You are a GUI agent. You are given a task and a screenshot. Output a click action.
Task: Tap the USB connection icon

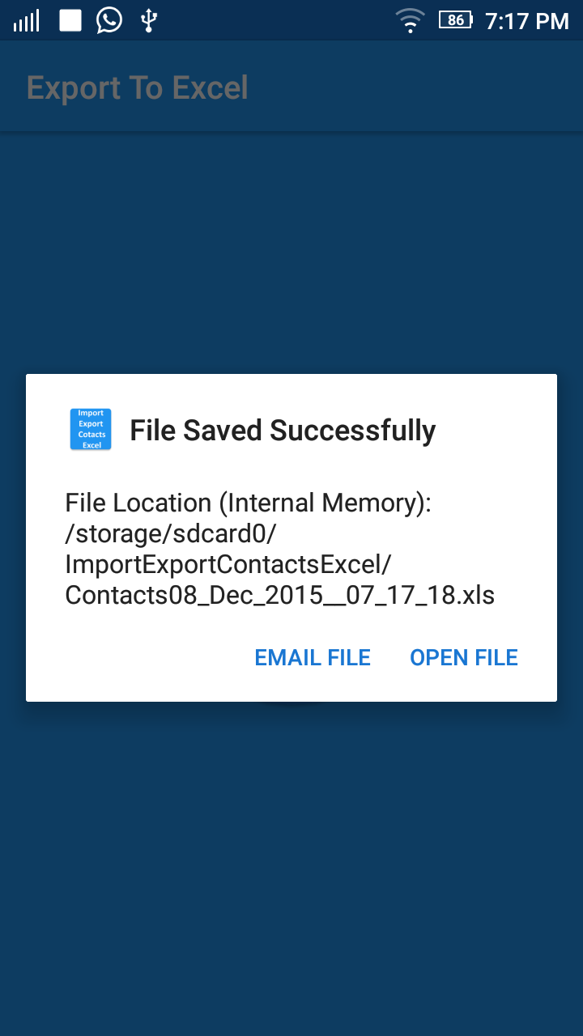point(148,20)
